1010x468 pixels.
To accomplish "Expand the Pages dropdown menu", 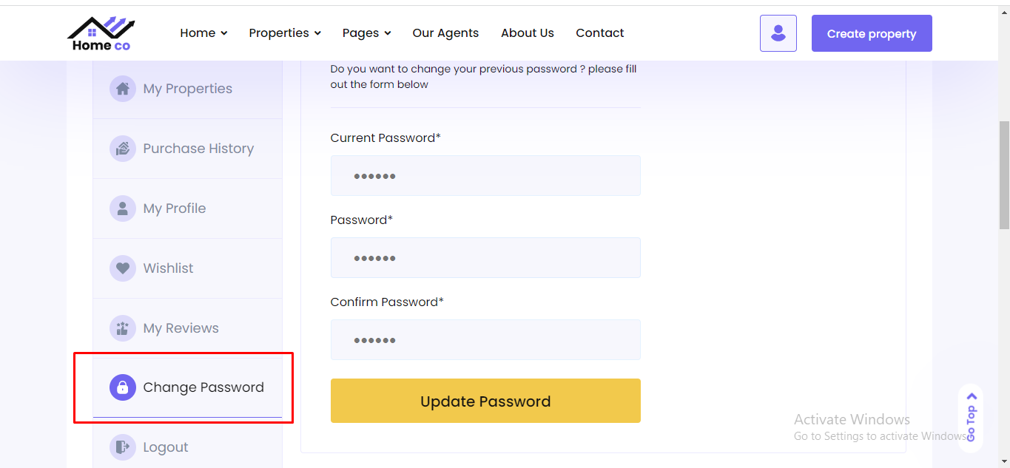I will (366, 33).
